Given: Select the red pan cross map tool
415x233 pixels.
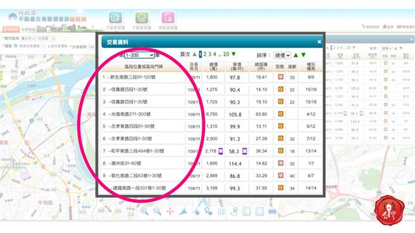Looking at the screenshot, I should [x=170, y=212].
